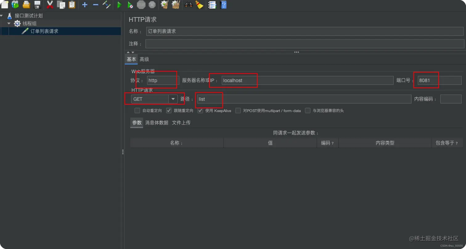466x249 pixels.
Task: Click the 包含等于? column header
Action: 447,142
